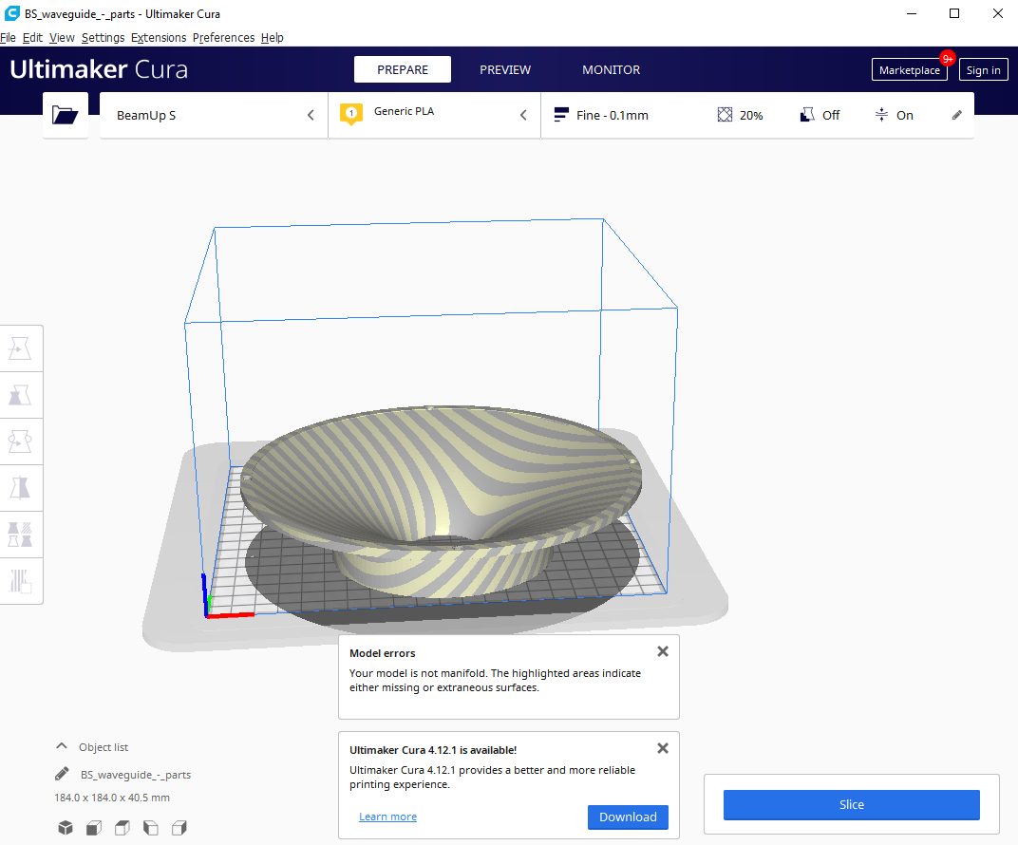Image resolution: width=1018 pixels, height=845 pixels.
Task: Open the Marketplace
Action: [909, 69]
